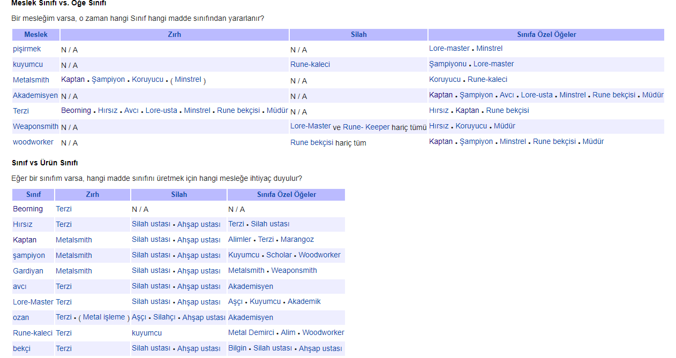The height and width of the screenshot is (358, 676).
Task: Click the "Minstrel" link in the pişirmek row
Action: 489,49
